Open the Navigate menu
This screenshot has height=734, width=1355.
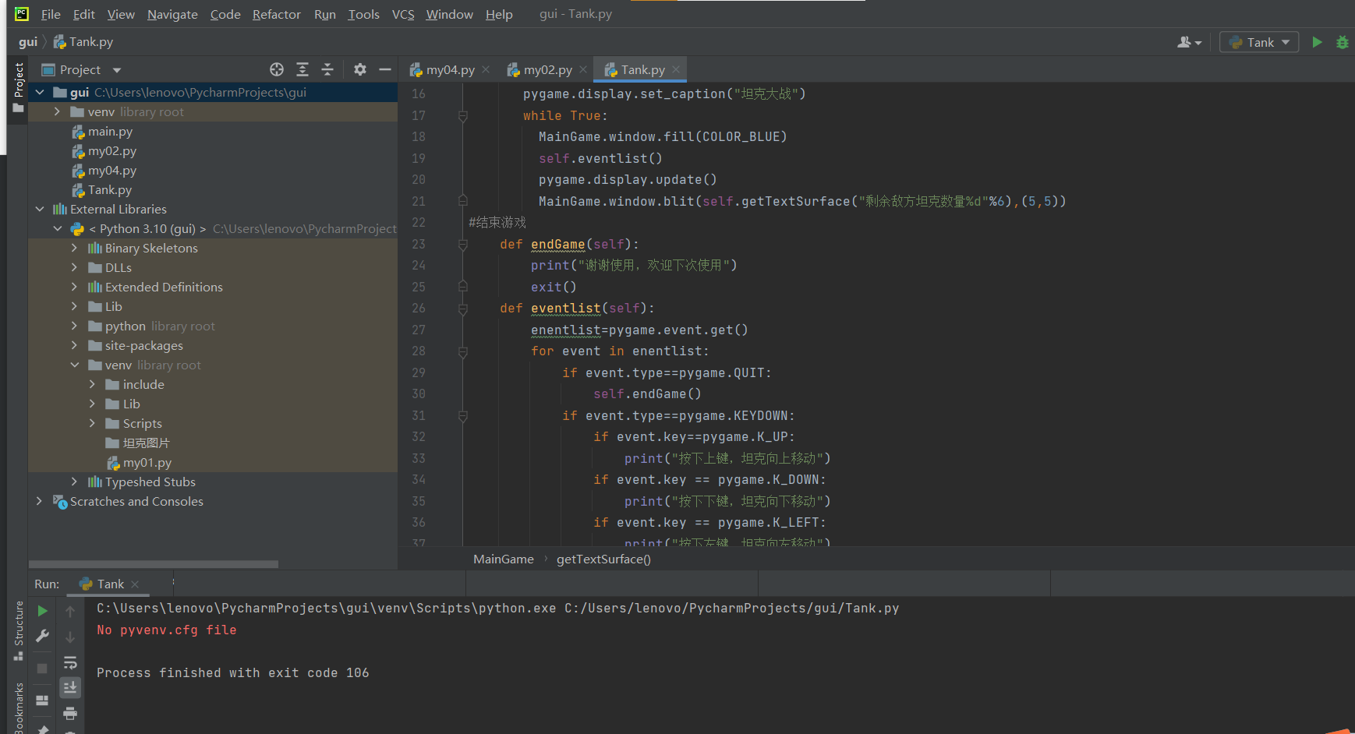click(172, 14)
